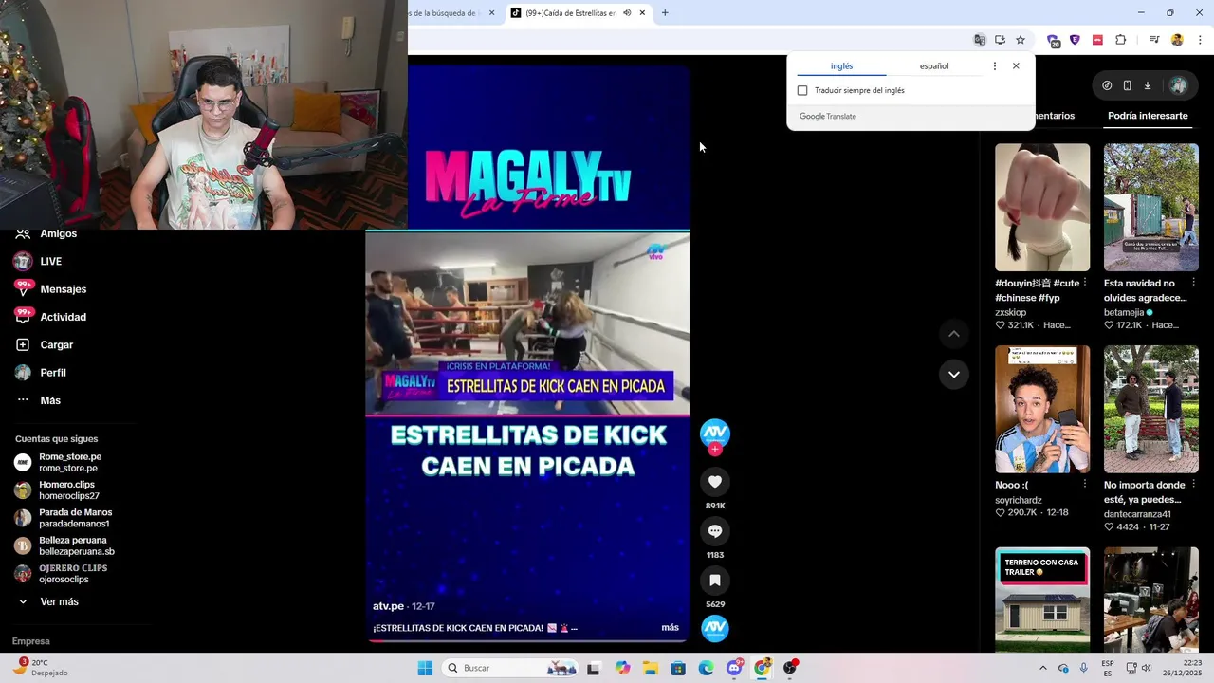Click the download icon in TikTok top pill
Image resolution: width=1214 pixels, height=683 pixels.
(1147, 85)
